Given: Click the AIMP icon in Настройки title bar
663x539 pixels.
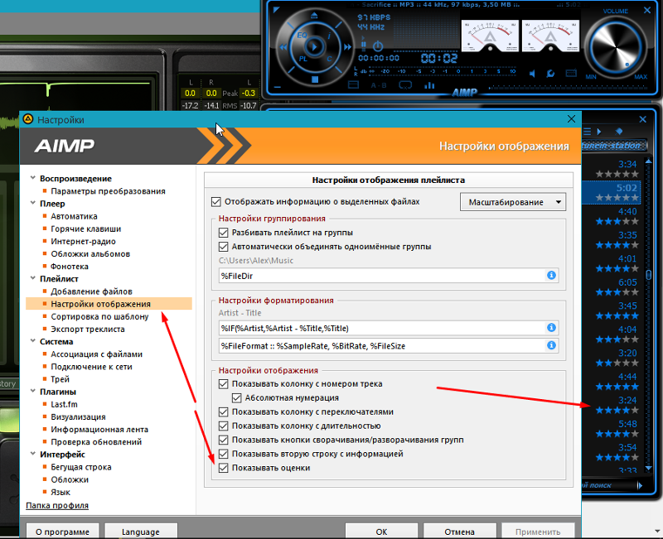Looking at the screenshot, I should coord(28,119).
